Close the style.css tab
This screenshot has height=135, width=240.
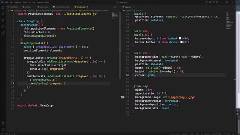[x=133, y=7]
